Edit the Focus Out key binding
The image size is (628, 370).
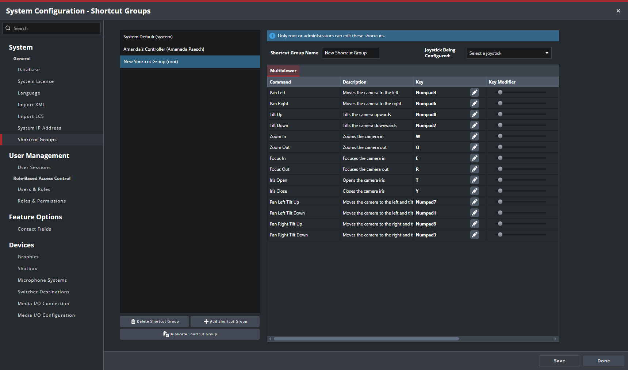(x=474, y=169)
